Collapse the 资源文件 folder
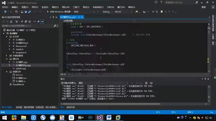Image resolution: width=216 pixels, height=121 pixels. click(7, 72)
